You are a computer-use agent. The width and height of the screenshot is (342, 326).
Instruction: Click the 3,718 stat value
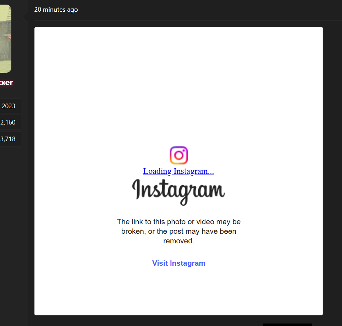pyautogui.click(x=8, y=139)
